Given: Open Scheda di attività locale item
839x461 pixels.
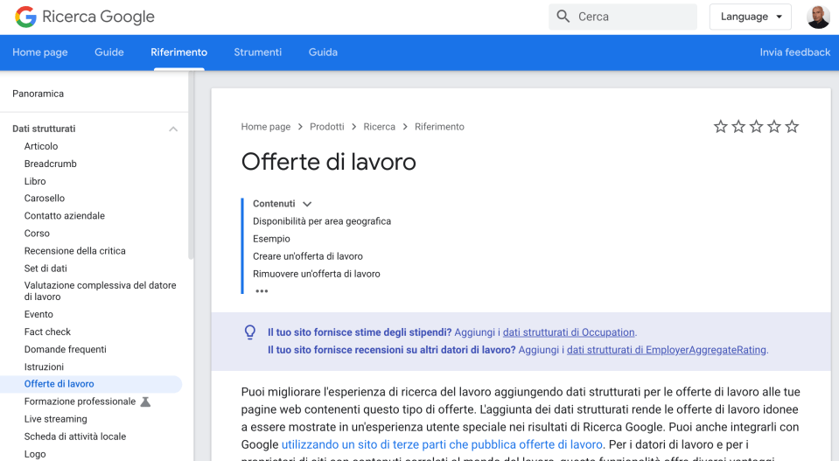Looking at the screenshot, I should (x=75, y=437).
